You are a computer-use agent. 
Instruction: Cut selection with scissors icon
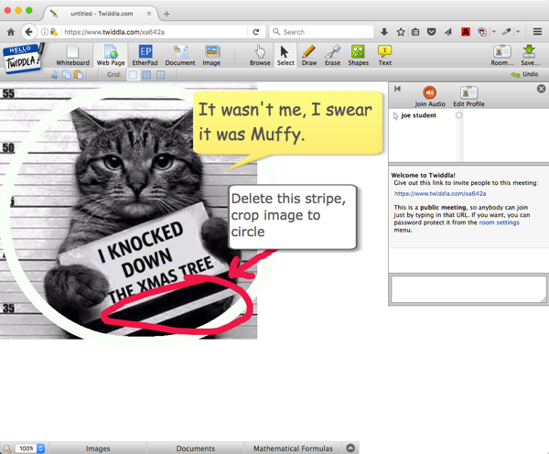click(55, 75)
